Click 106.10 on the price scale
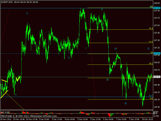The height and width of the screenshot is (121, 161). [x=157, y=100]
